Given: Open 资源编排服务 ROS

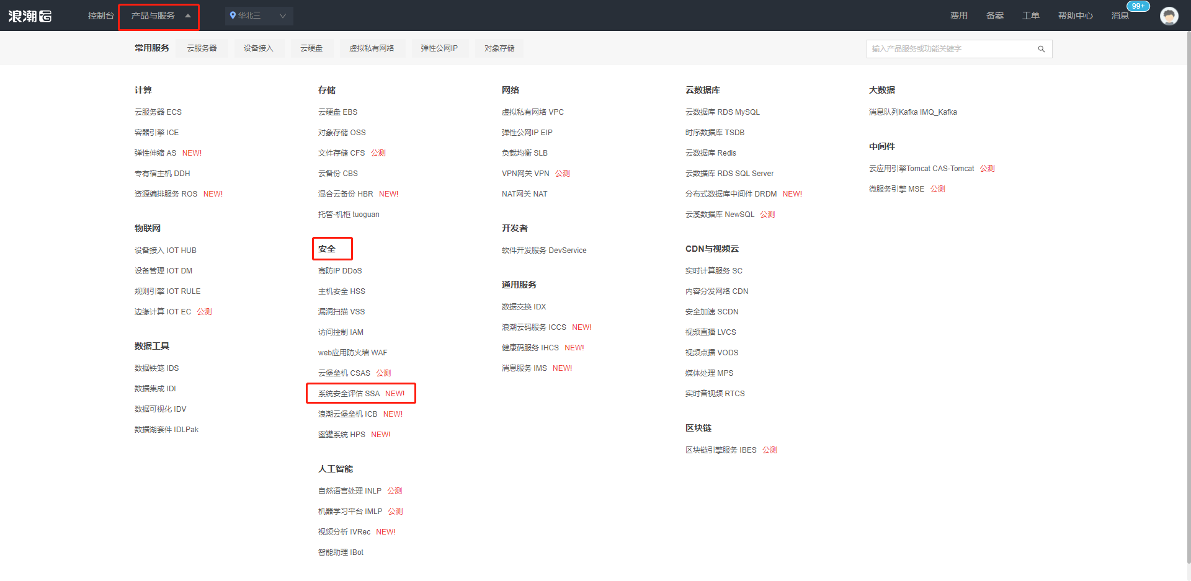Looking at the screenshot, I should click(166, 194).
